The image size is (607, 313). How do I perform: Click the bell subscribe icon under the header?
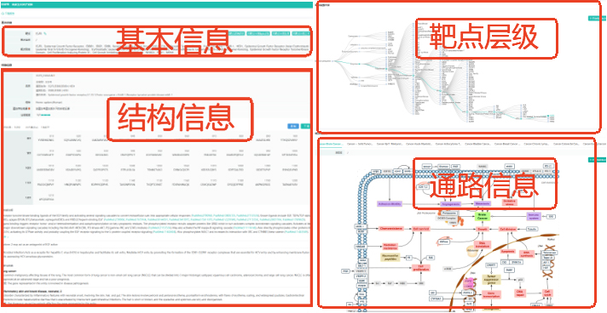coord(3,13)
